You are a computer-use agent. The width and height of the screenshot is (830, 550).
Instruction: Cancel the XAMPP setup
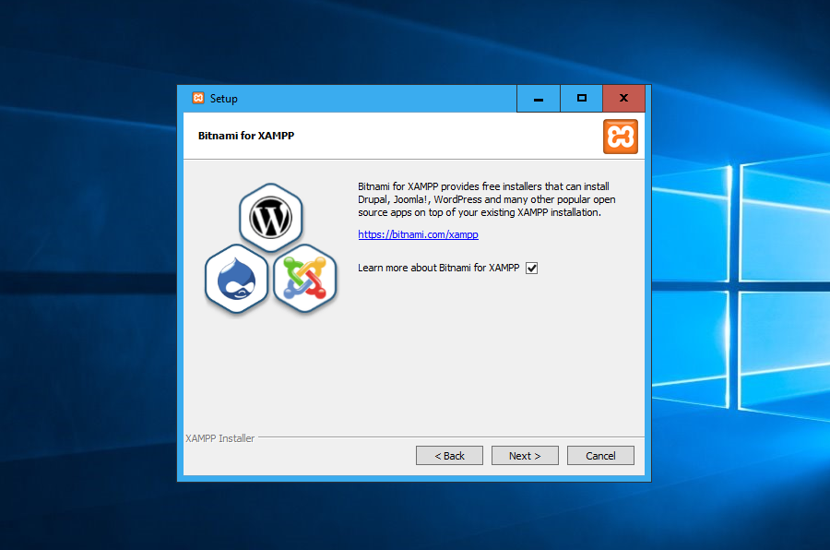point(600,456)
